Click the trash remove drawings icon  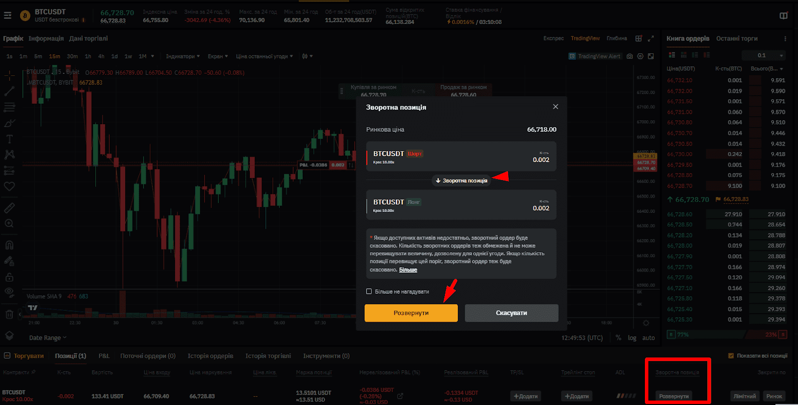tap(9, 314)
